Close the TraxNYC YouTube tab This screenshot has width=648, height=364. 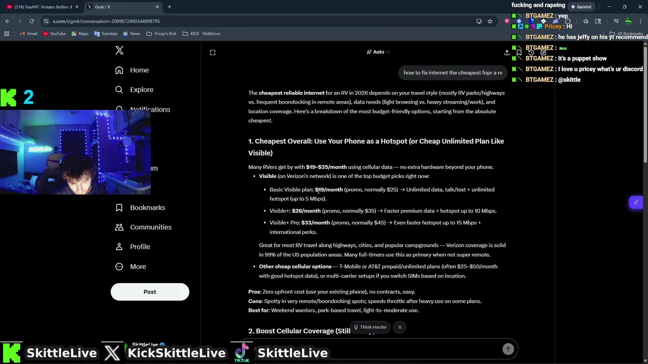[x=77, y=7]
